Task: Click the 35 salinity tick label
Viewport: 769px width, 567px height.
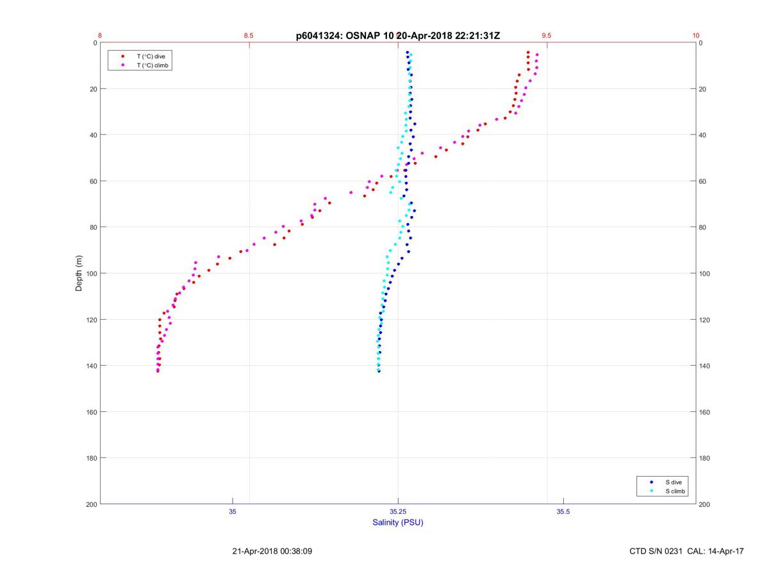Action: [x=233, y=511]
